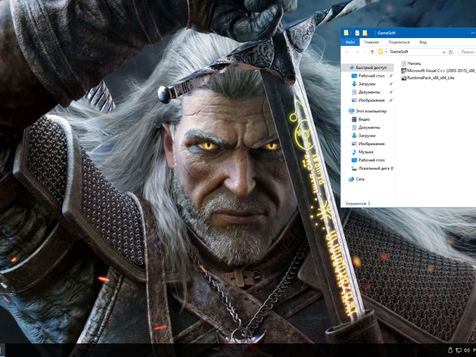Select Быстрый доступ in the navigation pane
This screenshot has width=476, height=357.
click(x=368, y=67)
